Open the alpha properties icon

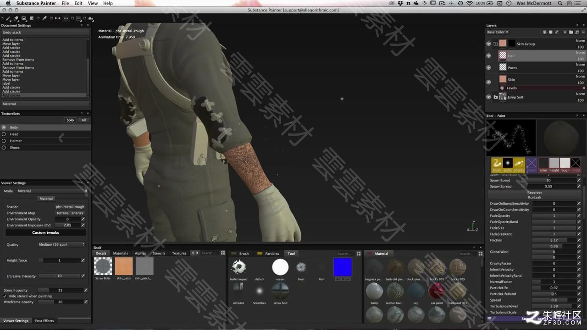click(508, 165)
